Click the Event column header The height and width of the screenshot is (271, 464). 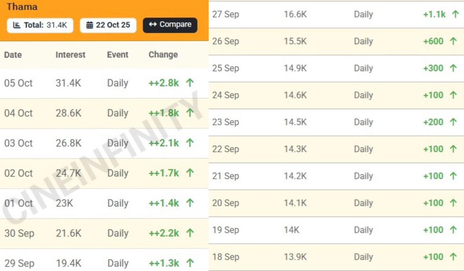(x=117, y=55)
